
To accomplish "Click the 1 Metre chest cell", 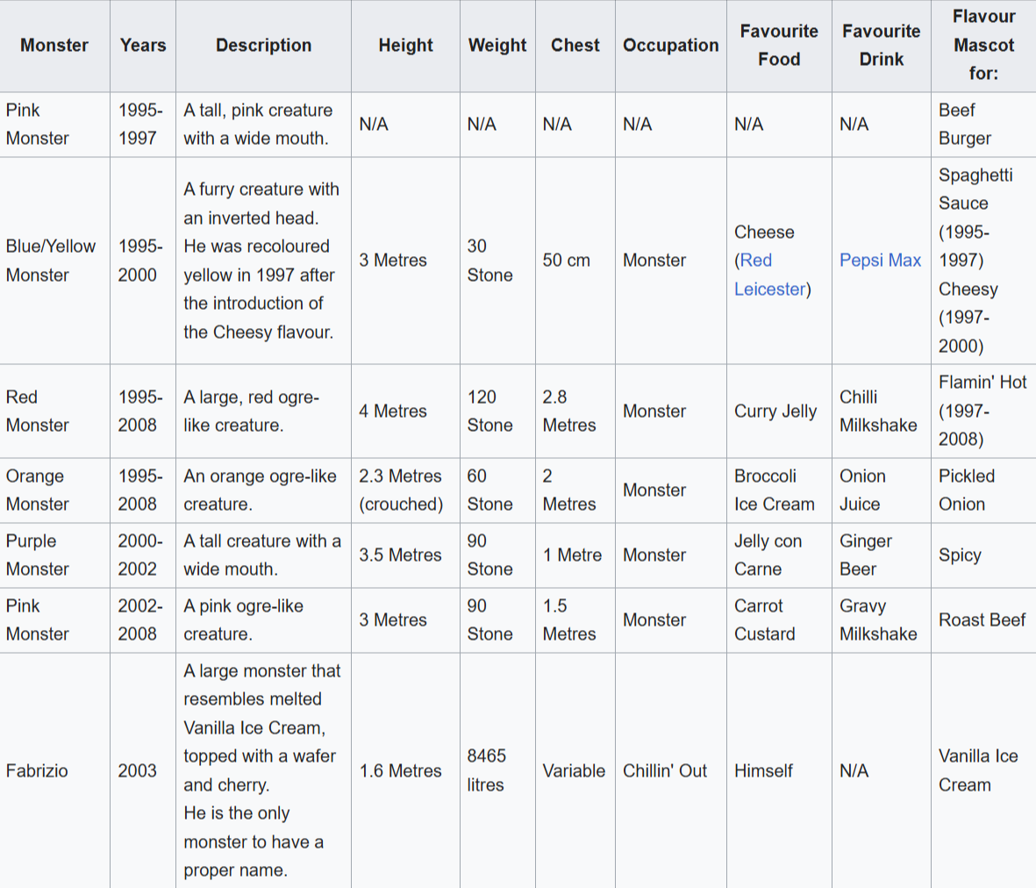I will click(575, 555).
